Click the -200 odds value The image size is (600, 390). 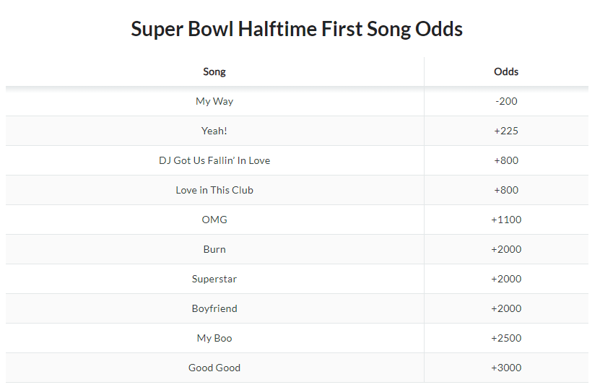click(x=506, y=101)
